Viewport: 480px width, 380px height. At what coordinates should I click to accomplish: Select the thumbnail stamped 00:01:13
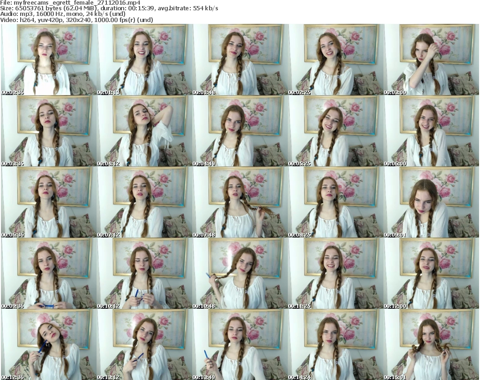144,60
